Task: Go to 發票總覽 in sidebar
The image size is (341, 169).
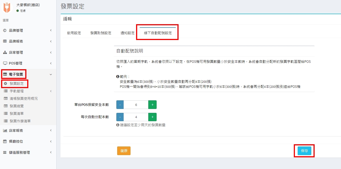Action: [17, 106]
